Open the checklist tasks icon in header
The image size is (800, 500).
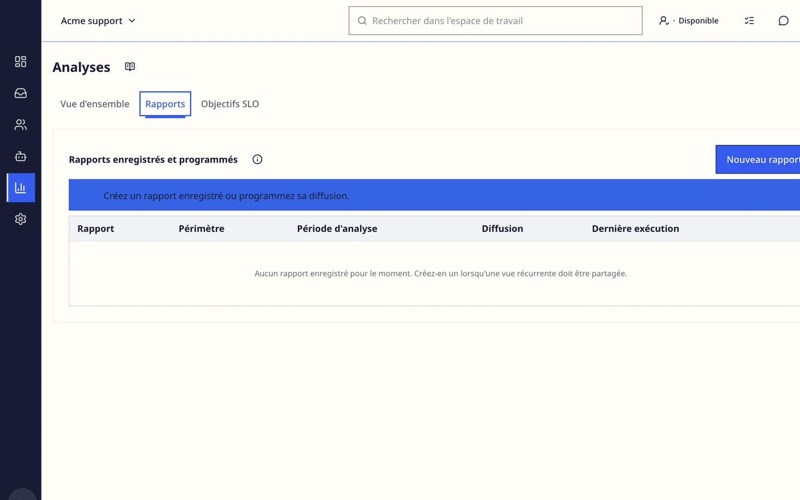coord(749,21)
